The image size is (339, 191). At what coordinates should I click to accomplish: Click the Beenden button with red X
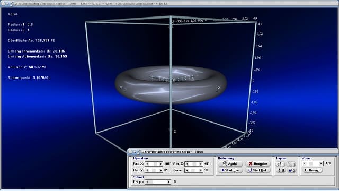pyautogui.click(x=258, y=164)
